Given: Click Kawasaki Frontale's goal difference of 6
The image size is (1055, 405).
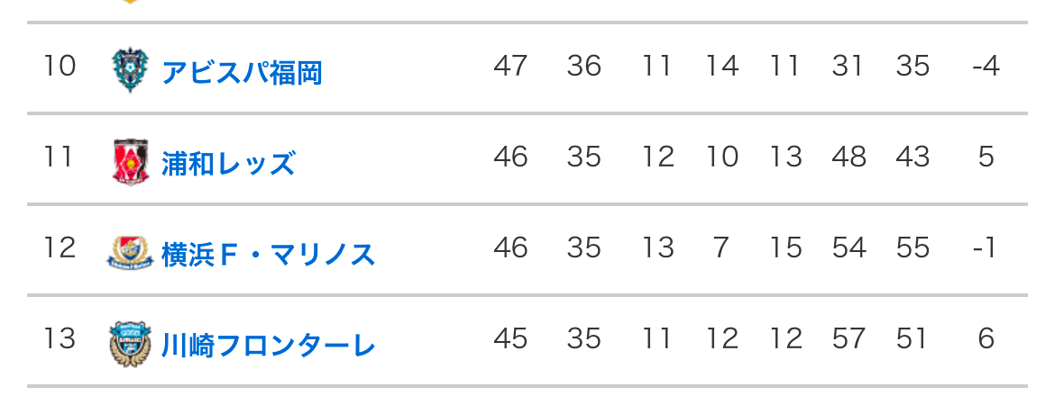Looking at the screenshot, I should pyautogui.click(x=986, y=338).
